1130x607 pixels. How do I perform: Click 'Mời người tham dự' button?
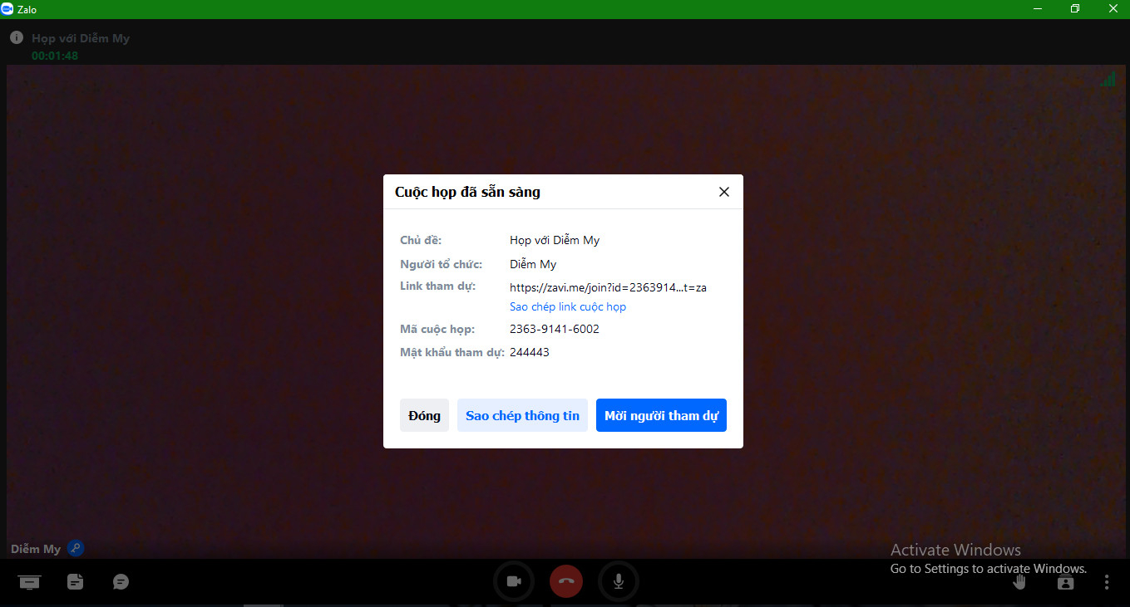(661, 415)
